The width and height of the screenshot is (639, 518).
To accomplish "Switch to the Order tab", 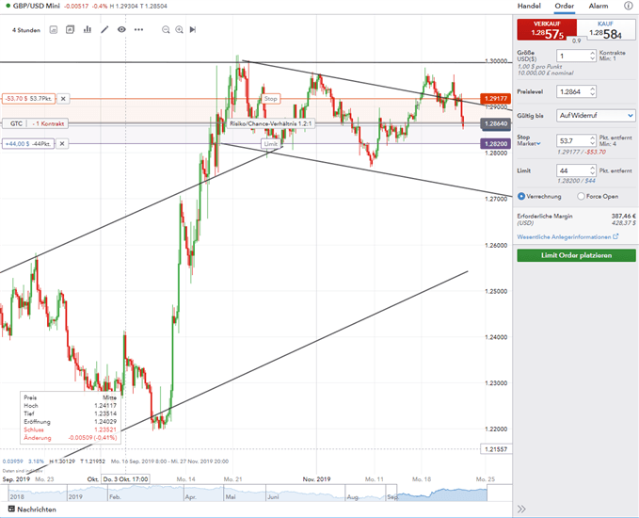I will click(564, 6).
